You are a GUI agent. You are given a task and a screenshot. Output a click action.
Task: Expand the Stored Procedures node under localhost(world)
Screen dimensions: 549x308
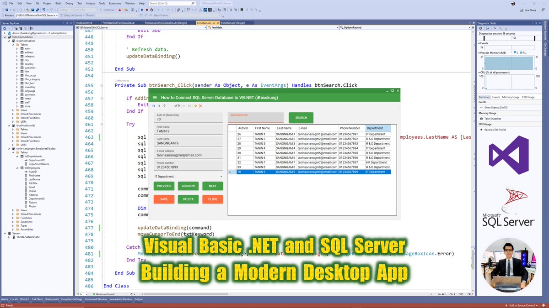click(x=13, y=137)
